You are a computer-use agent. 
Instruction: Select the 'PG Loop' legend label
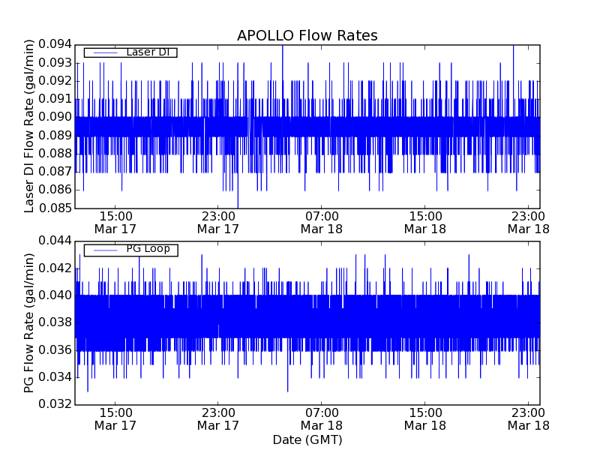click(148, 249)
